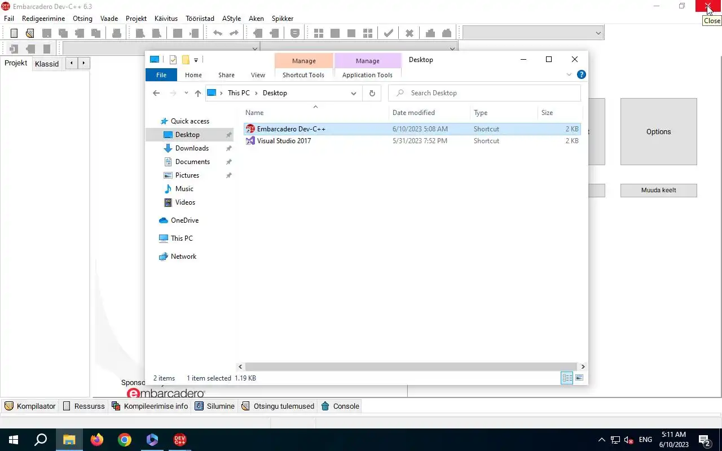Image resolution: width=722 pixels, height=451 pixels.
Task: Click the right arrow beside the Klassid tab
Action: point(84,63)
